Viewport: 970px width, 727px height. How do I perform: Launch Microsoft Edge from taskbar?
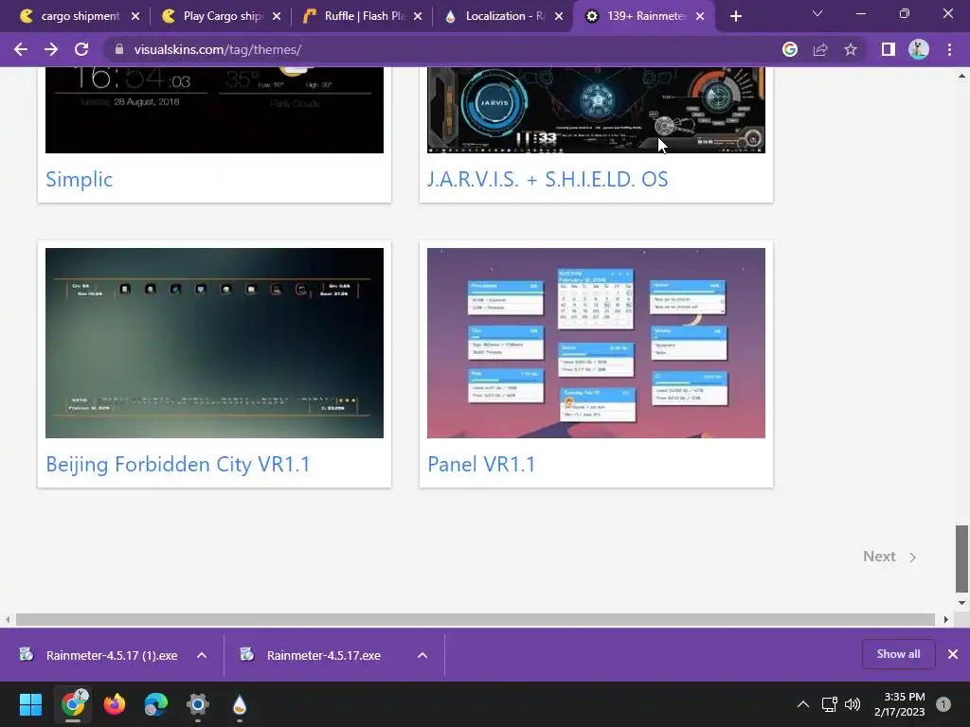coord(156,704)
